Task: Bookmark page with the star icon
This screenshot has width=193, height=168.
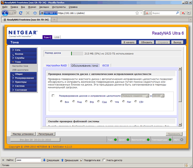Action: coord(137,13)
